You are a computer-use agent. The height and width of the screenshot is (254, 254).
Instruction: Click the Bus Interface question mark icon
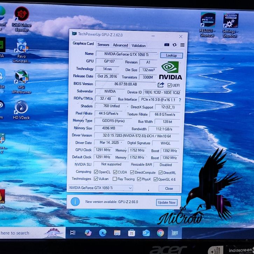[x=180, y=100]
